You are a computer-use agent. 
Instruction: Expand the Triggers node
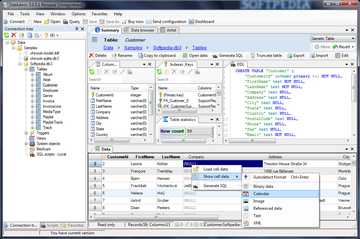coord(26,133)
